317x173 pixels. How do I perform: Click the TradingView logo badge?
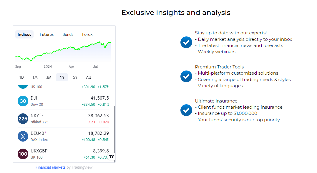pyautogui.click(x=111, y=157)
